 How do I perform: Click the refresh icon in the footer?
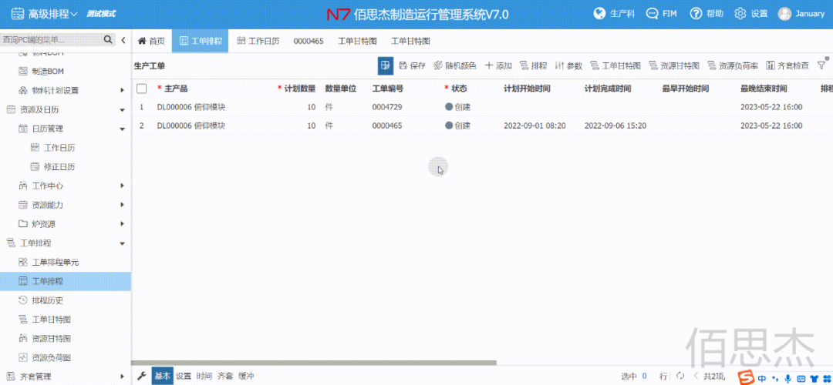tap(680, 376)
